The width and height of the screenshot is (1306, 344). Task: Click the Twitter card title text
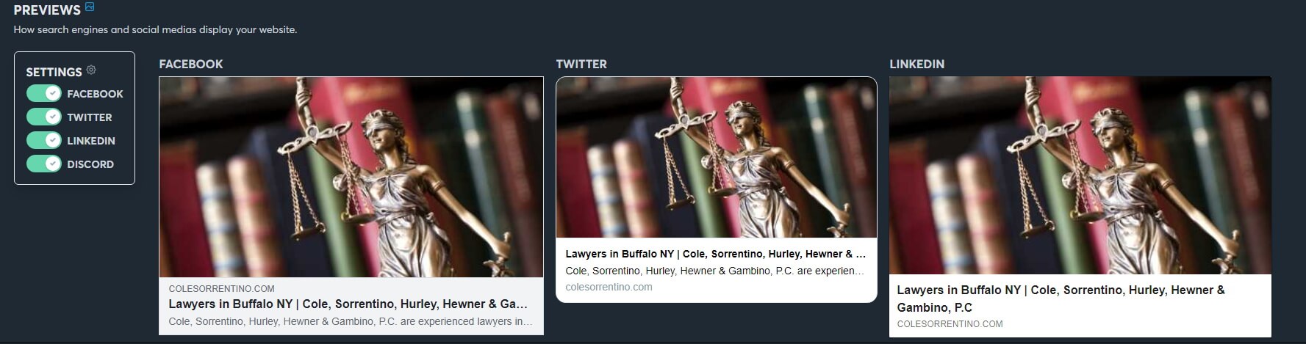pos(716,254)
